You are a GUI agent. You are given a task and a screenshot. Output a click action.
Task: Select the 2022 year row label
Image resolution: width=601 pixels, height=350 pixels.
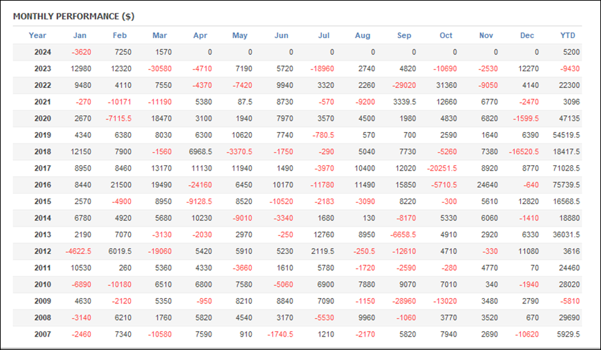coord(43,85)
